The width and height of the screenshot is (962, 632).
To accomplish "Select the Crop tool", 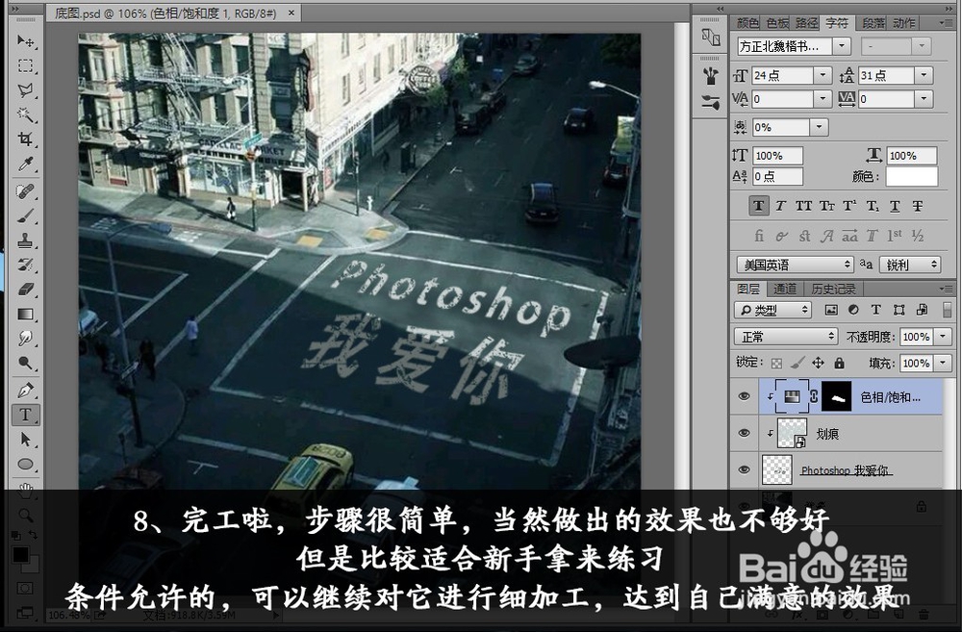I will (x=25, y=139).
